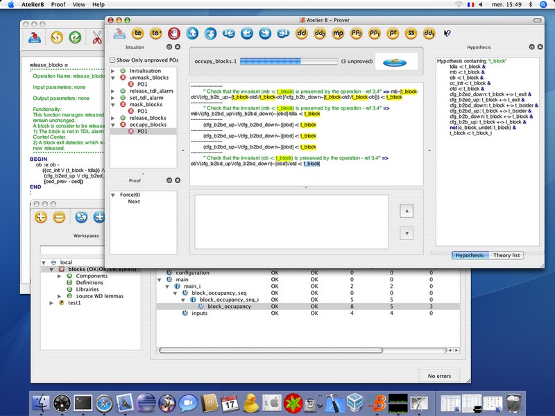Click the 'ss' prover command button
This screenshot has width=555, height=416.
411,33
